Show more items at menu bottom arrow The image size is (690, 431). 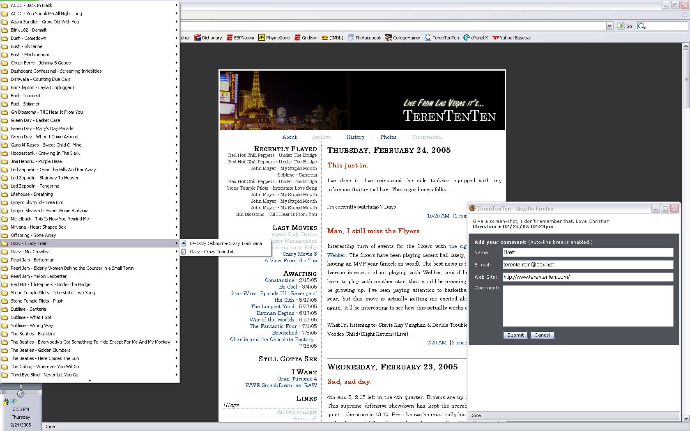click(x=90, y=381)
